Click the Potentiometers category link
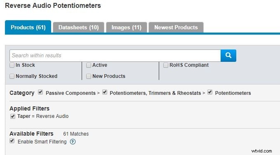This screenshot has width=280, height=155. pos(233,93)
